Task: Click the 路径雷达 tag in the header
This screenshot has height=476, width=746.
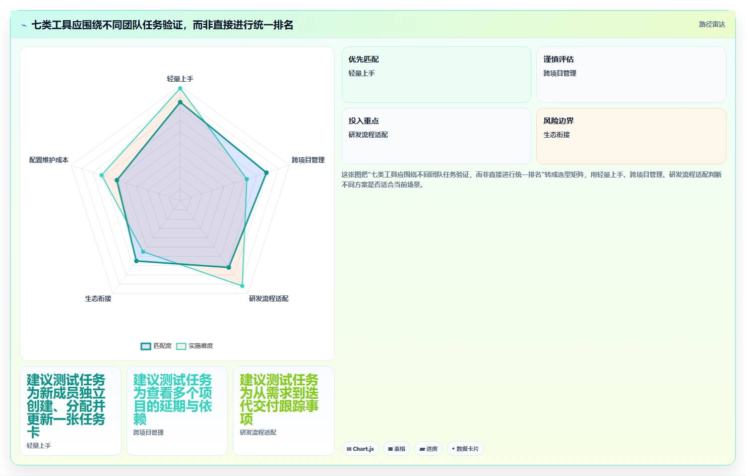Action: coord(712,24)
